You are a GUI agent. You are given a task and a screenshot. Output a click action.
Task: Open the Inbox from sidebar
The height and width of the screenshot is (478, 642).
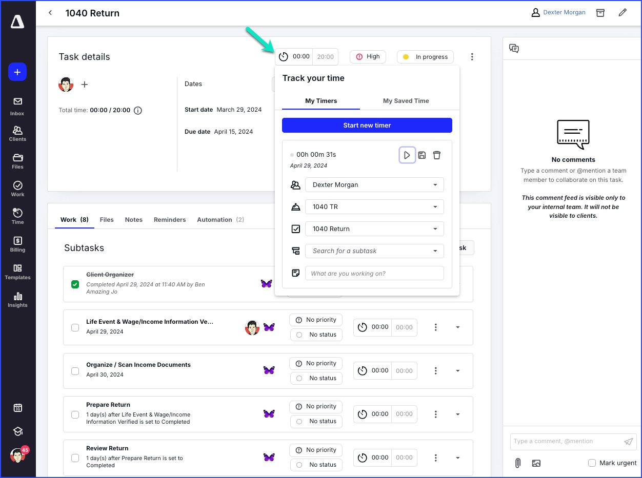pyautogui.click(x=17, y=106)
